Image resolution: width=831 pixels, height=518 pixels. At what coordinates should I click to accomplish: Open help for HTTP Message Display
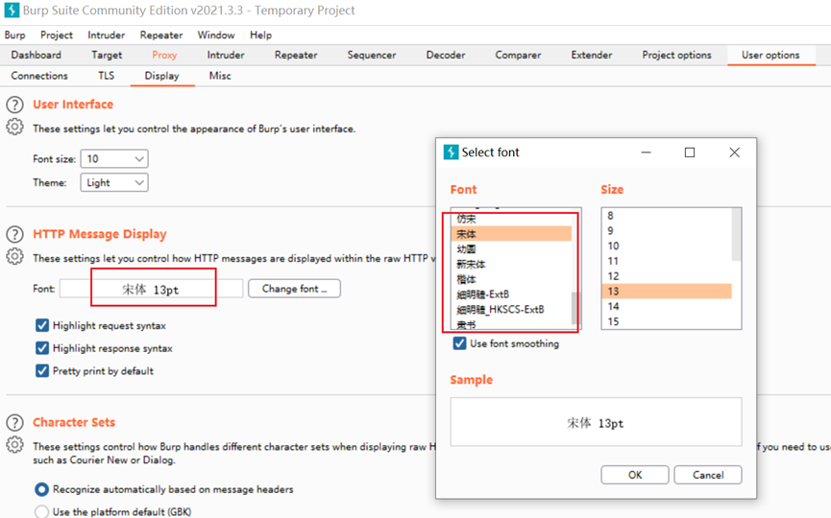point(14,234)
